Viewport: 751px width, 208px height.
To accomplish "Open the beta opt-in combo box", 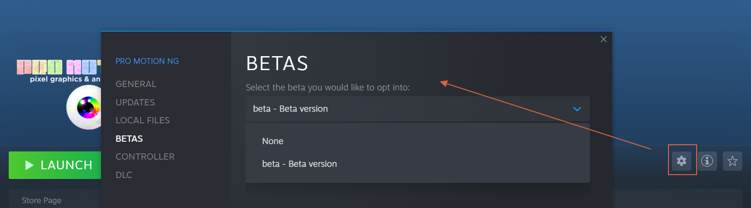I will pos(417,109).
